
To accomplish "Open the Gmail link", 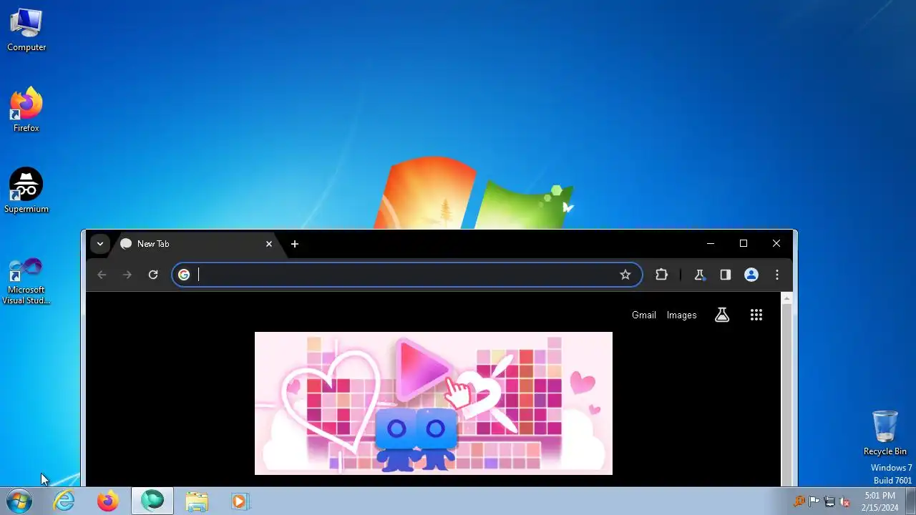I will click(643, 315).
